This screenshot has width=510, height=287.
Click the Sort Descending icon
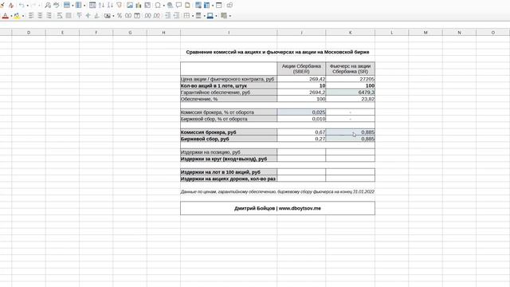(x=110, y=6)
